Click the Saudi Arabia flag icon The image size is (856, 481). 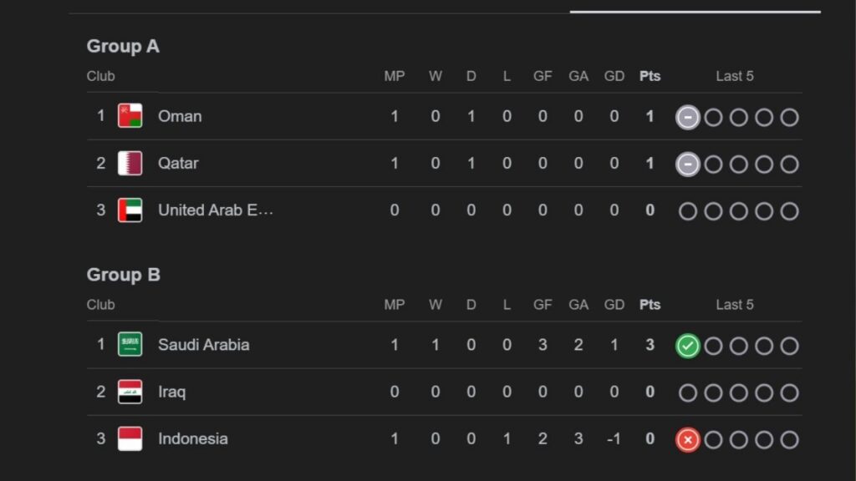129,344
